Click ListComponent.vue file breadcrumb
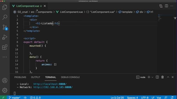Viewport: 177px width, 99px height. click(x=71, y=12)
